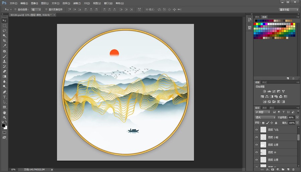Image resolution: width=301 pixels, height=172 pixels.
Task: Open the 图像(I) menu
Action: point(34,3)
